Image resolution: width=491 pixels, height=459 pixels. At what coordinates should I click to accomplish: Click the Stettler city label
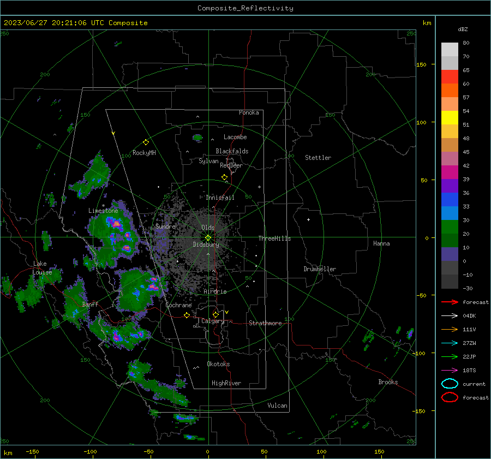coord(318,158)
